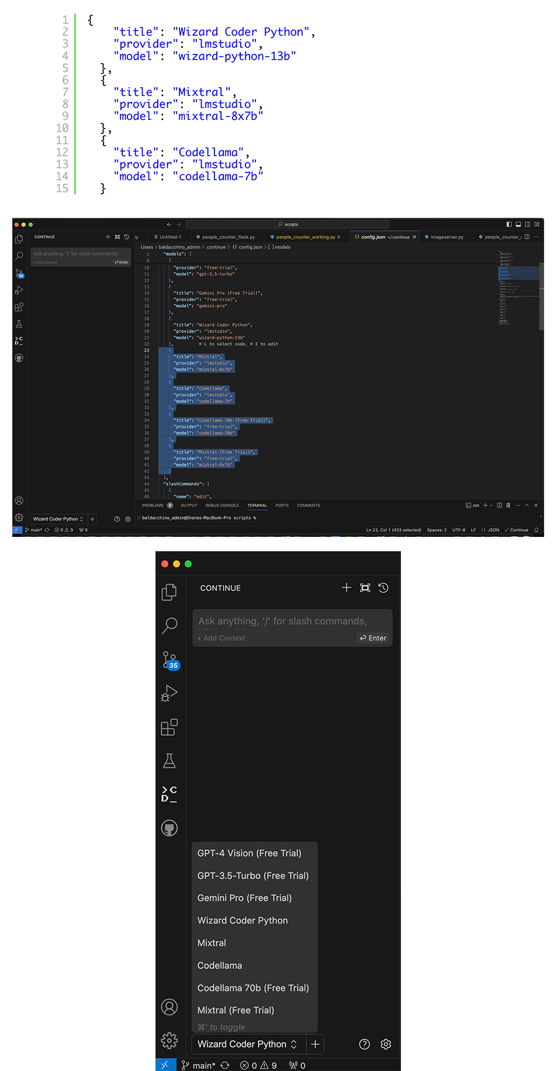
Task: Click main* branch in enlarged status bar
Action: point(198,1065)
